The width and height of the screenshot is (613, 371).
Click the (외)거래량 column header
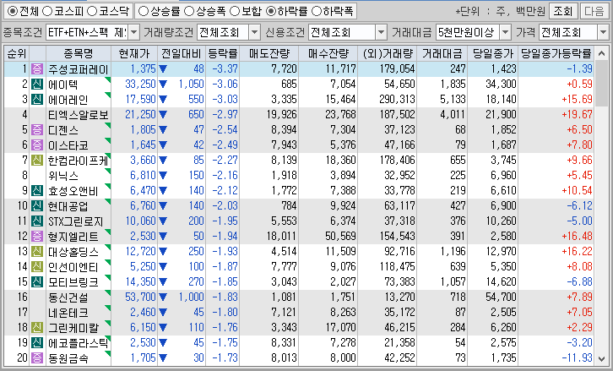pos(387,53)
